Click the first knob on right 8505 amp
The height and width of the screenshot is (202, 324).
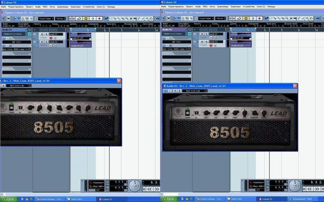click(x=206, y=113)
